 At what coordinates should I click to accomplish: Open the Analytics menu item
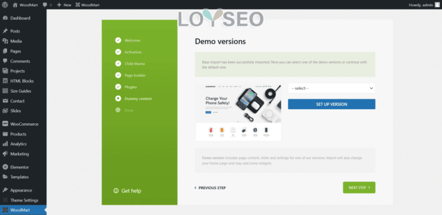(x=23, y=144)
